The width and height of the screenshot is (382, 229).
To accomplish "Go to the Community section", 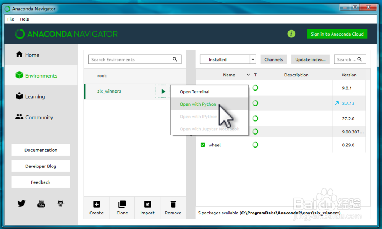I will (41, 117).
